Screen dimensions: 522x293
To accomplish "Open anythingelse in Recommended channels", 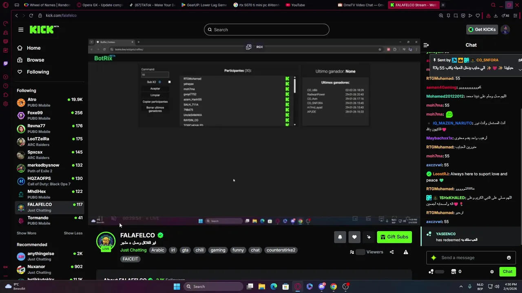I will pyautogui.click(x=49, y=256).
